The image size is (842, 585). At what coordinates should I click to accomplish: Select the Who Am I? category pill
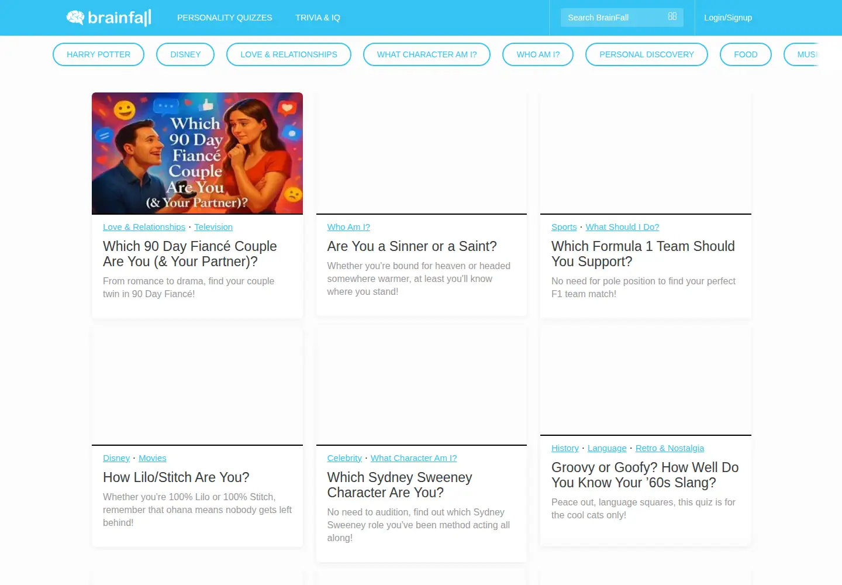click(x=538, y=54)
